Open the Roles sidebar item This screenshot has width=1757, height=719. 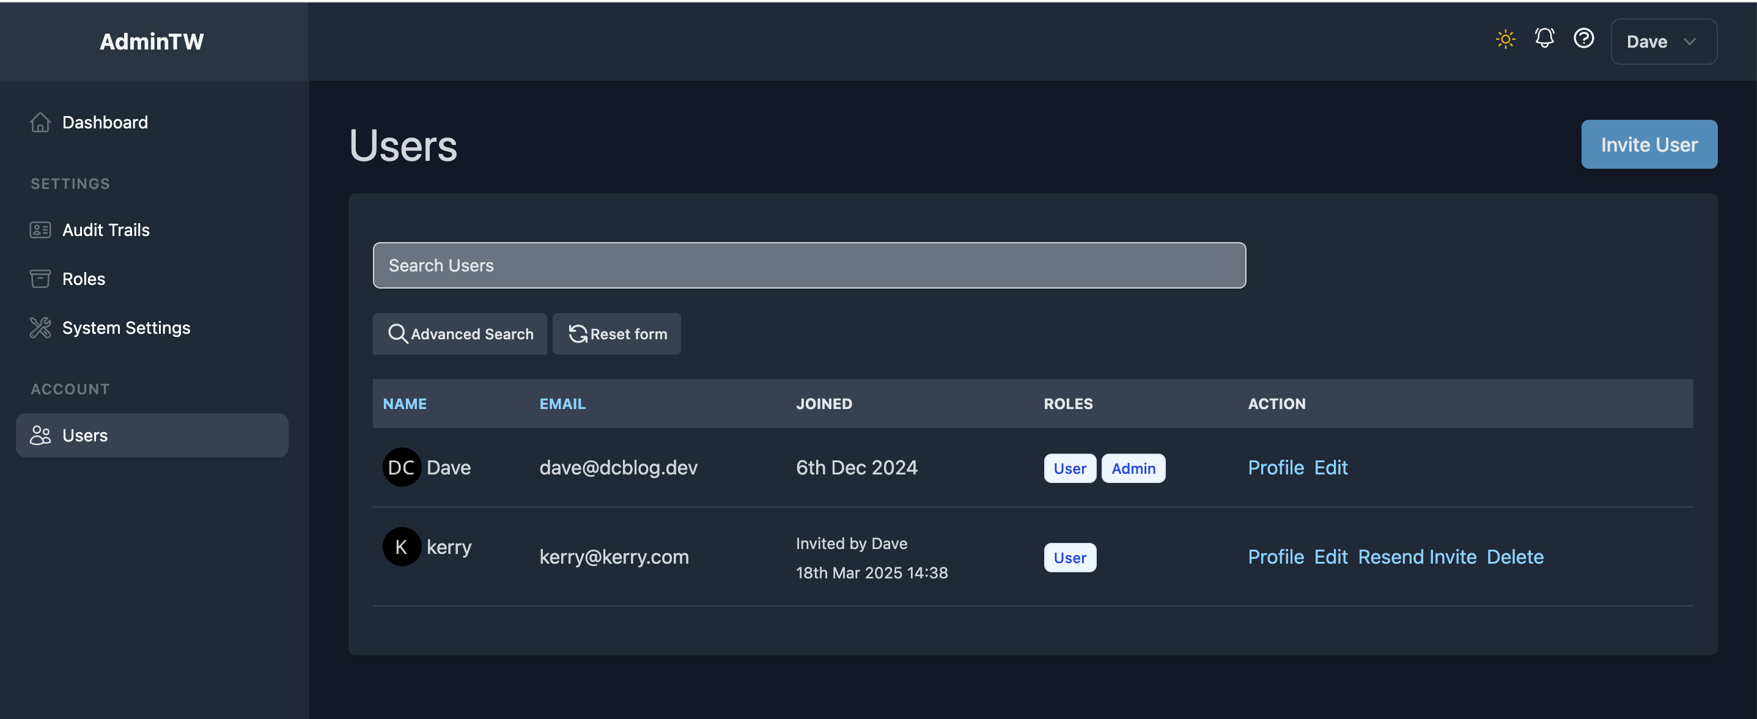tap(83, 278)
